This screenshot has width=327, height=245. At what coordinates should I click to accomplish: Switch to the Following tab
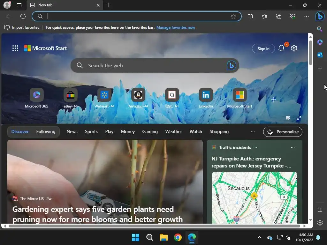[x=46, y=132]
